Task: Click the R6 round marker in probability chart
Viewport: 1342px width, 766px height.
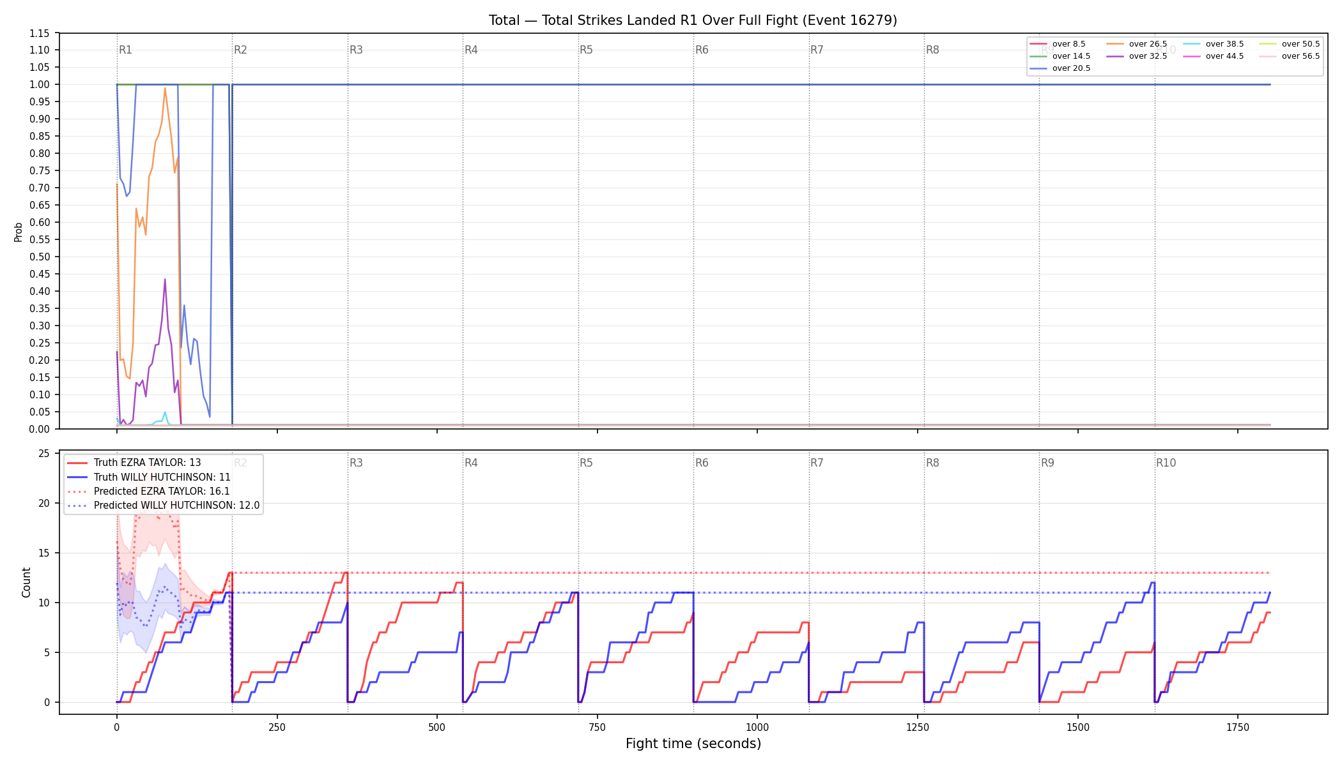Action: (702, 50)
